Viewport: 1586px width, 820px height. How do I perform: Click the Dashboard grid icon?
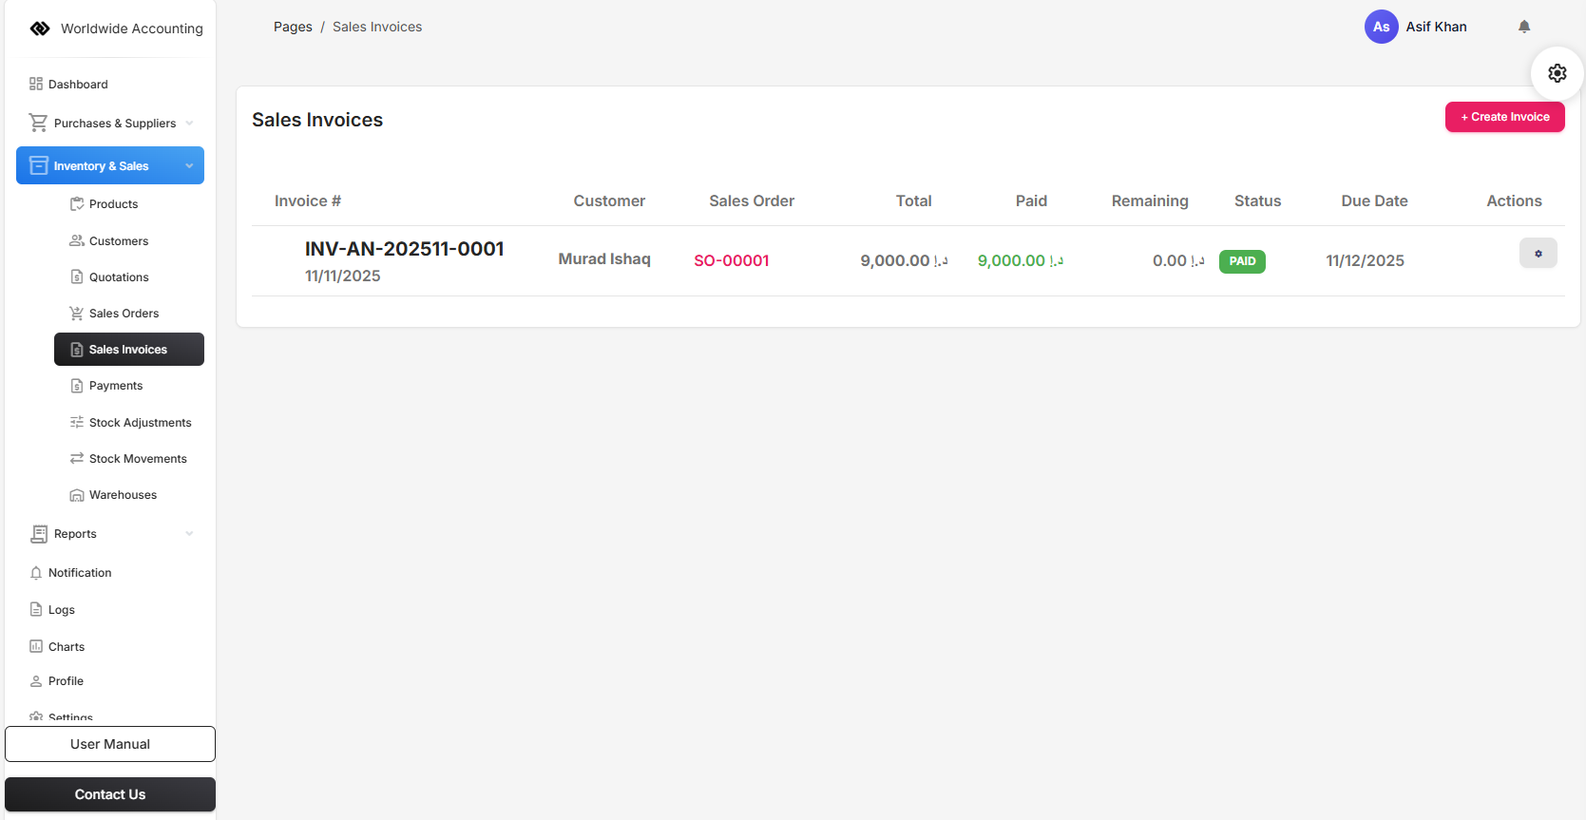click(x=36, y=84)
